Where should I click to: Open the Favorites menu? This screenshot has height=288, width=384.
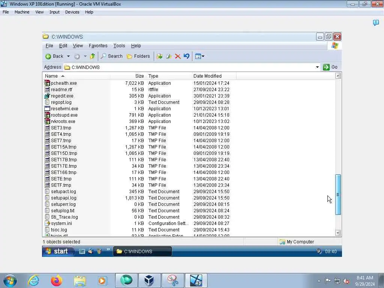click(98, 46)
